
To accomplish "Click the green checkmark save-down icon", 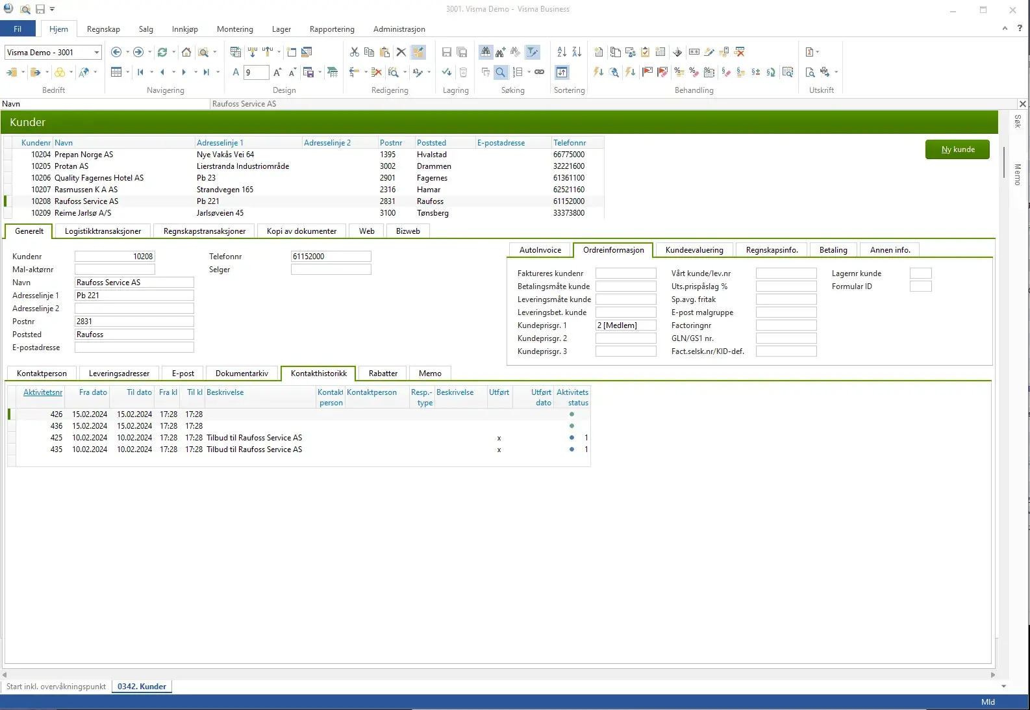I will click(x=446, y=72).
